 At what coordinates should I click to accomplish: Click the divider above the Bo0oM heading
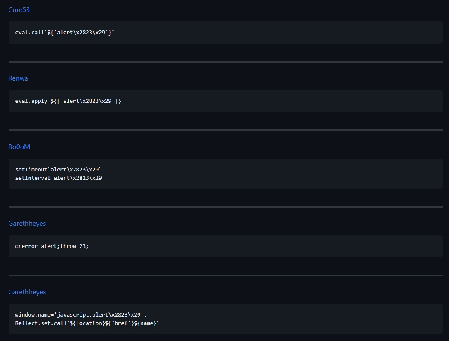[x=225, y=130]
